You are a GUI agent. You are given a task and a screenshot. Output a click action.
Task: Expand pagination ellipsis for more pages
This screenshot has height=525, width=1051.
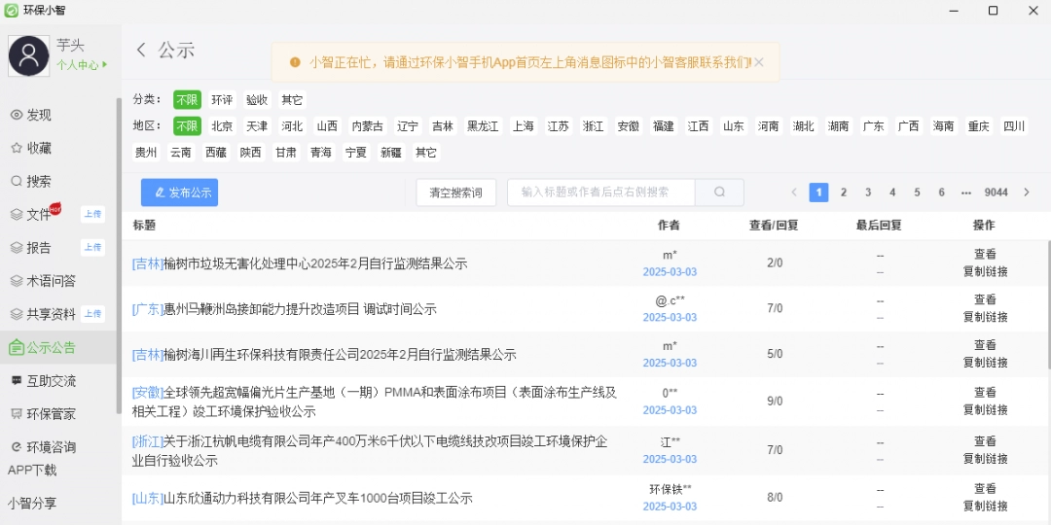[x=965, y=192]
